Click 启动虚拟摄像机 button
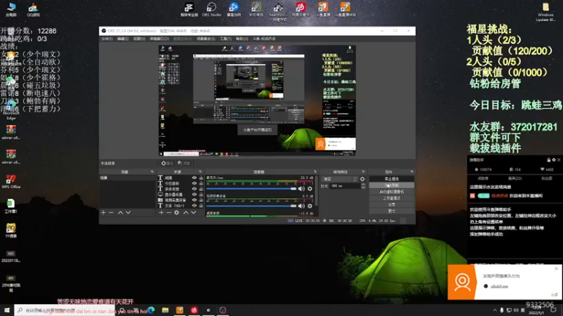This screenshot has width=563, height=316. point(391,192)
